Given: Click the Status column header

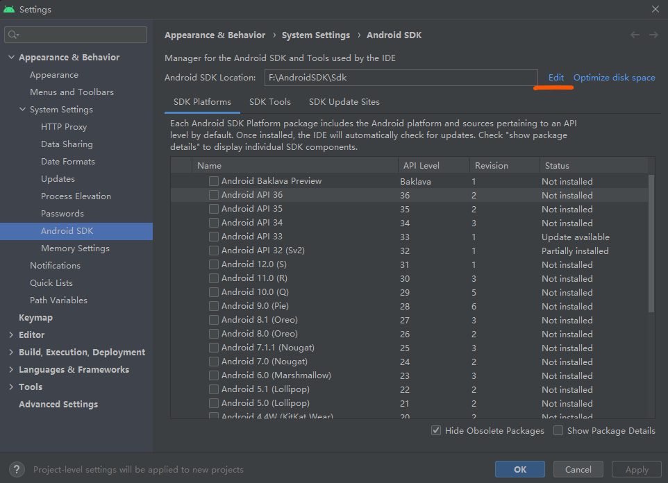Looking at the screenshot, I should [x=594, y=166].
